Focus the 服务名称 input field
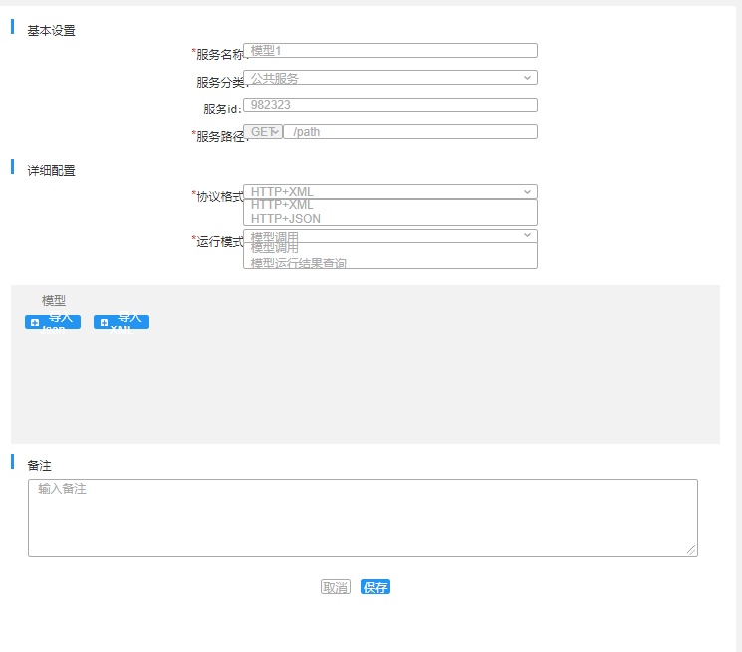This screenshot has height=652, width=742. pos(390,51)
